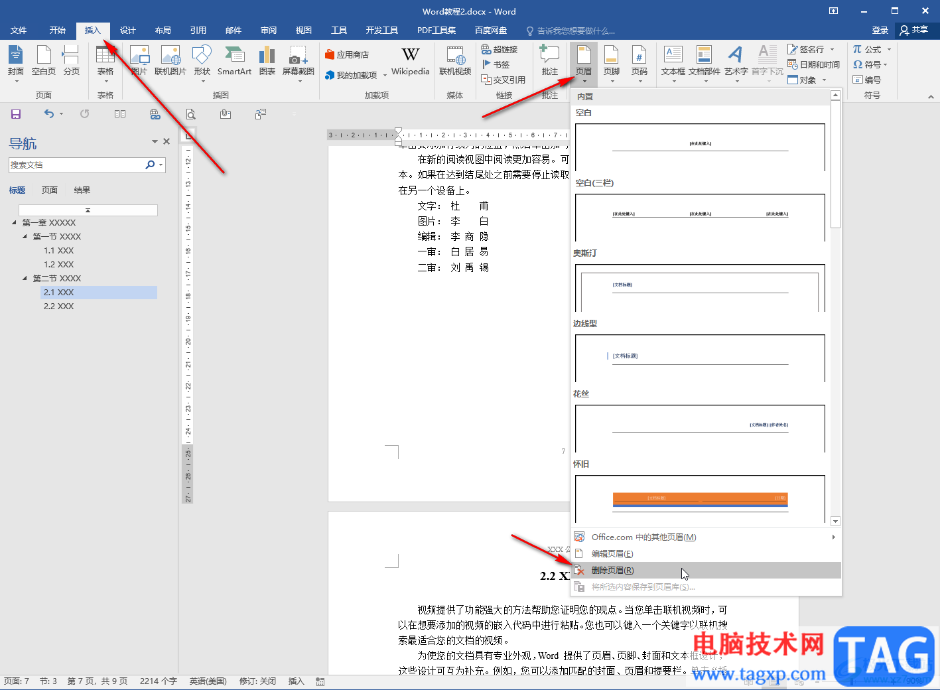940x690 pixels.
Task: Undo the last action
Action: click(49, 114)
